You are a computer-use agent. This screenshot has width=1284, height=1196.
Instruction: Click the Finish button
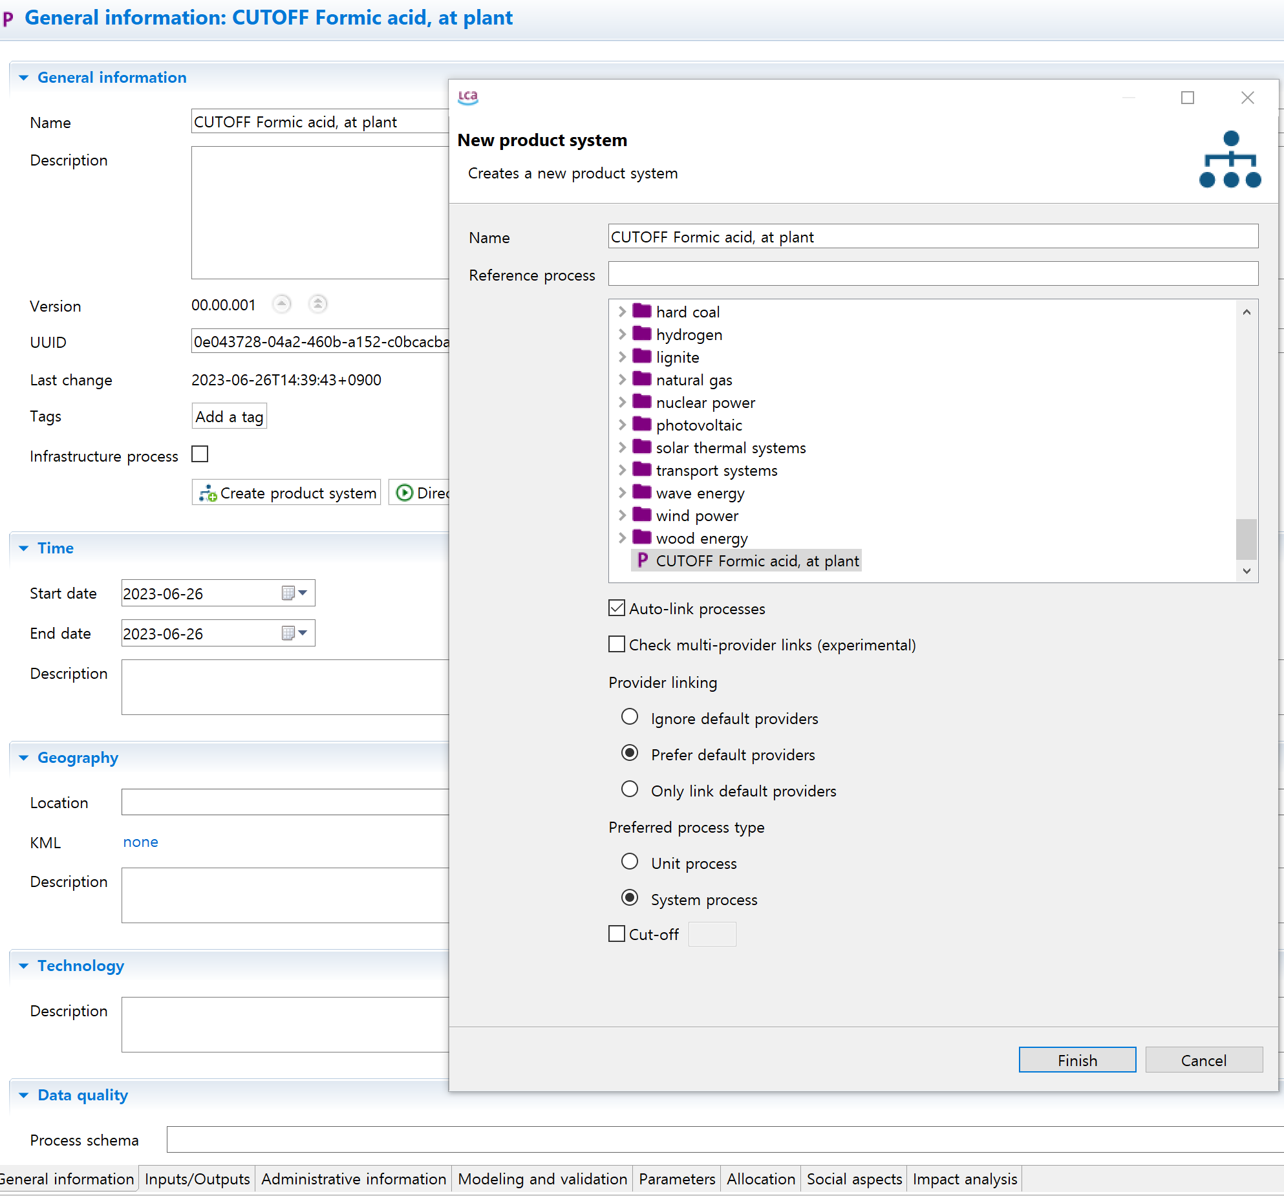(x=1076, y=1060)
